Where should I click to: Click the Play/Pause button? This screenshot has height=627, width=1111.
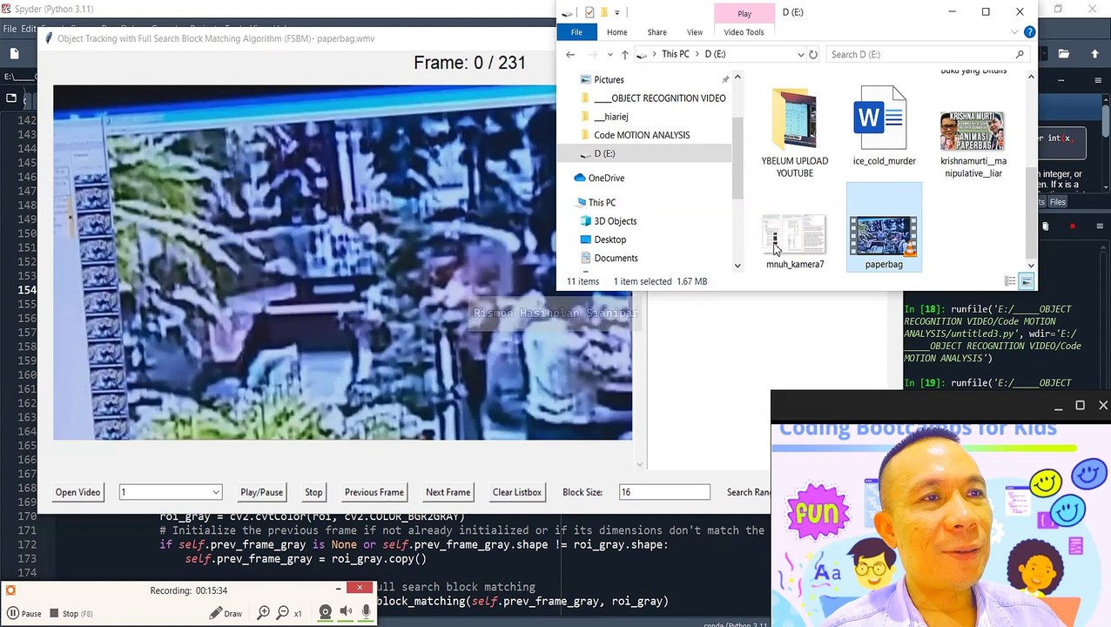[x=261, y=492]
